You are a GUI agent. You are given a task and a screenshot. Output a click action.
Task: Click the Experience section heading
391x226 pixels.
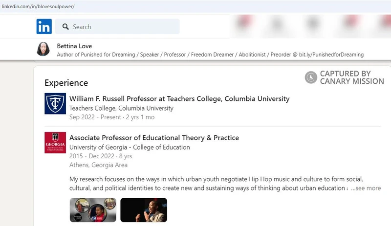tap(66, 83)
